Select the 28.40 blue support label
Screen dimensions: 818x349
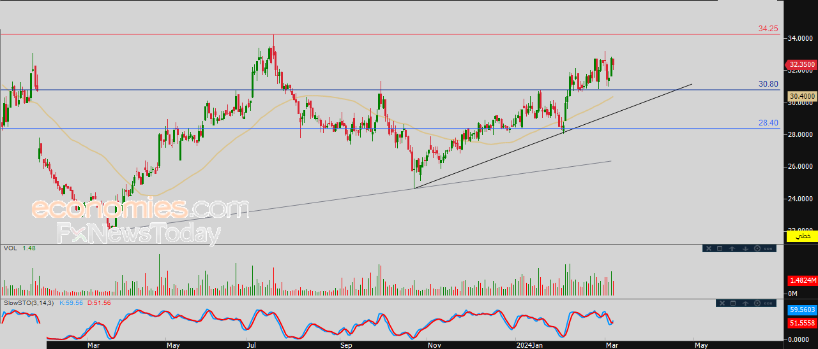[768, 123]
